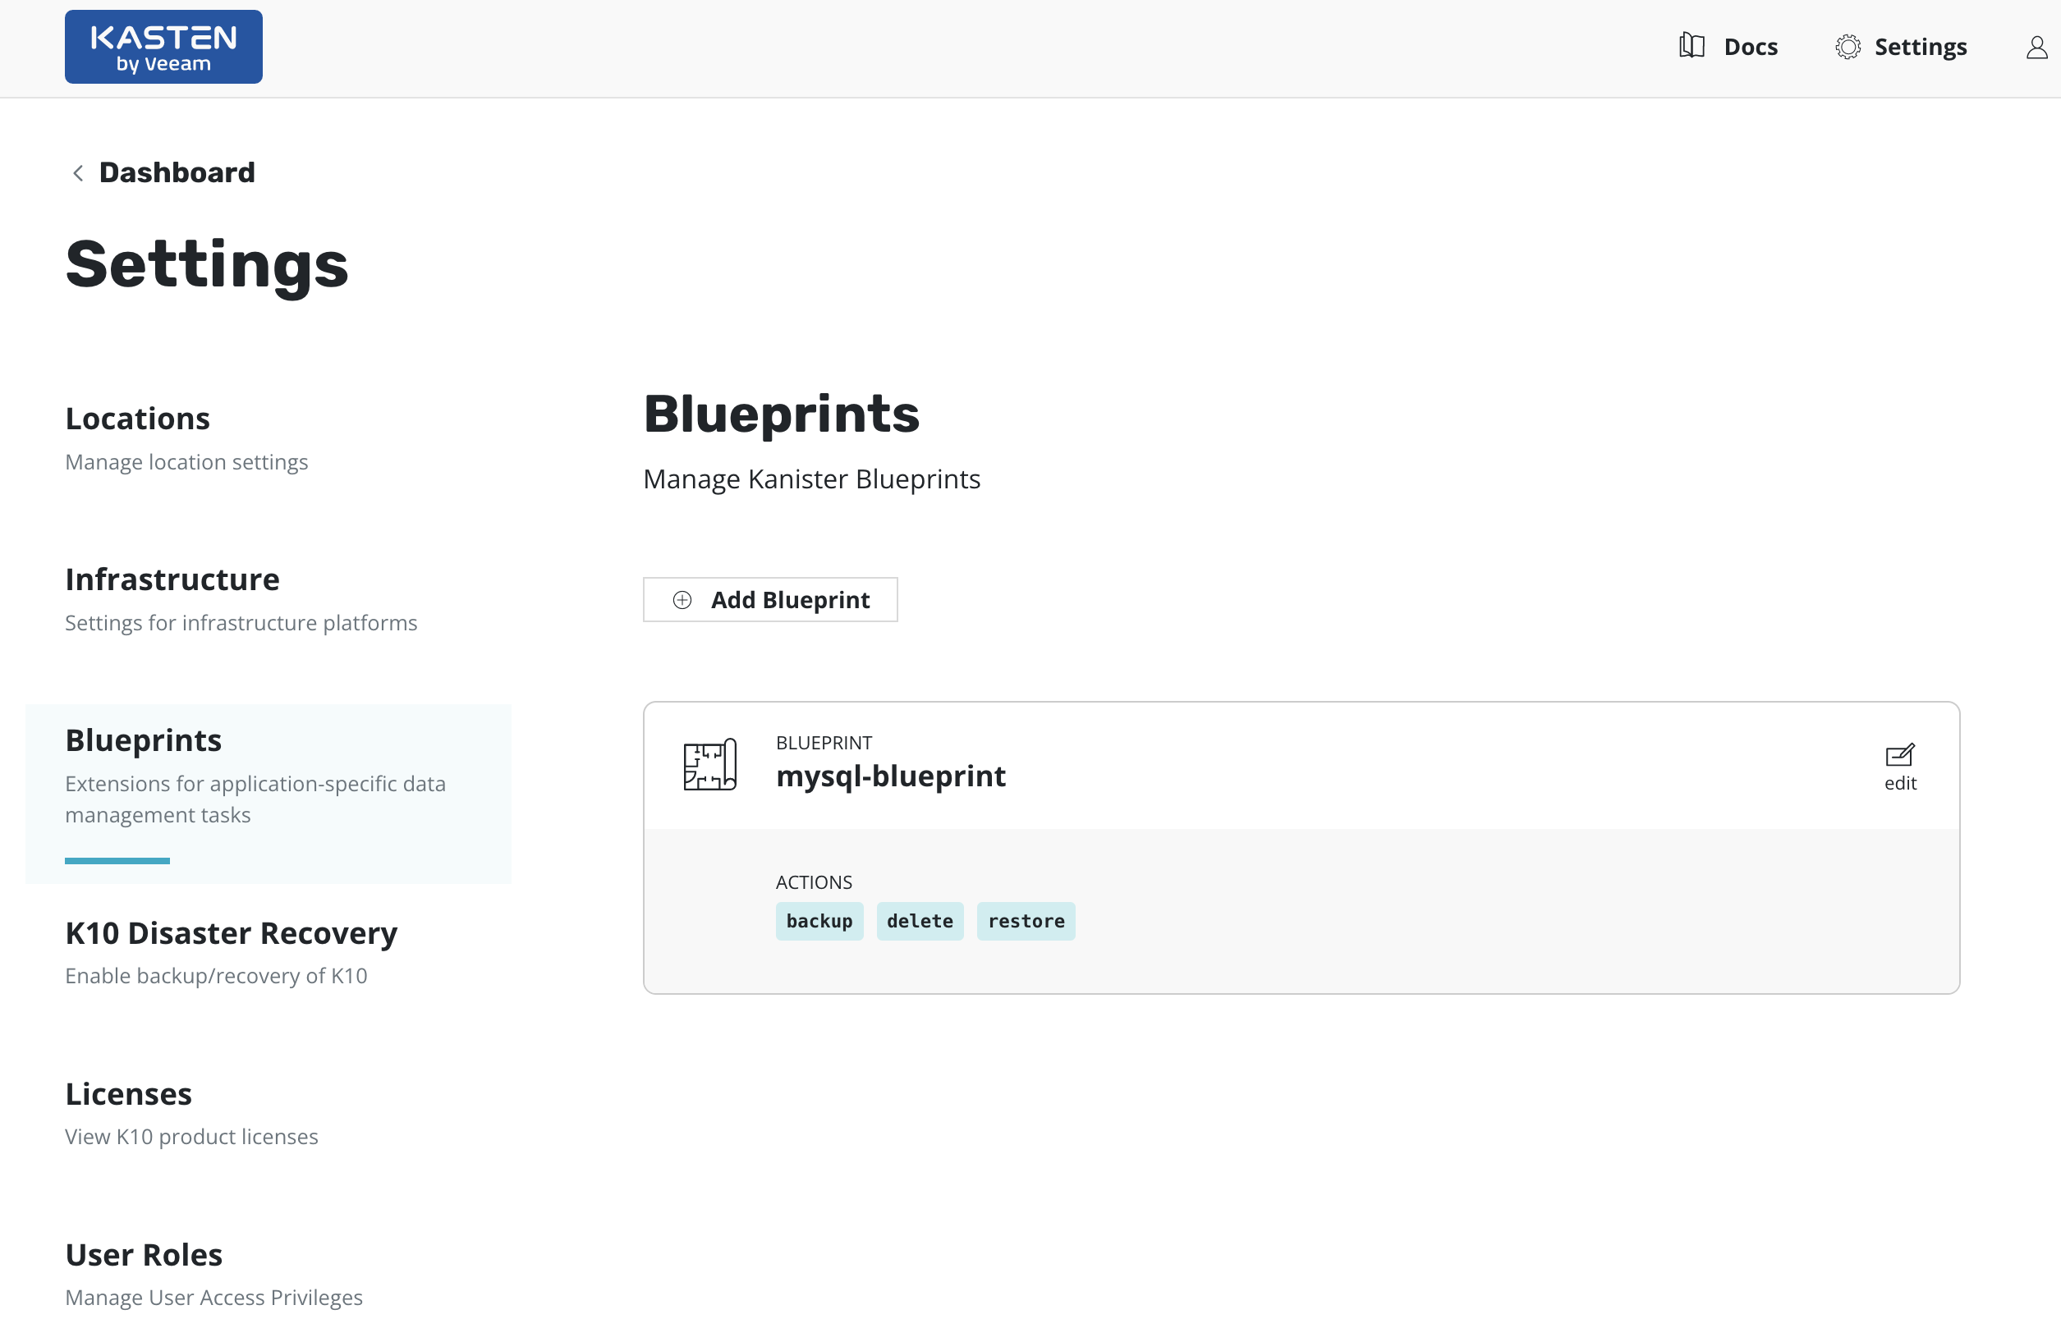
Task: Click the plus icon in Add Blueprint
Action: point(682,600)
